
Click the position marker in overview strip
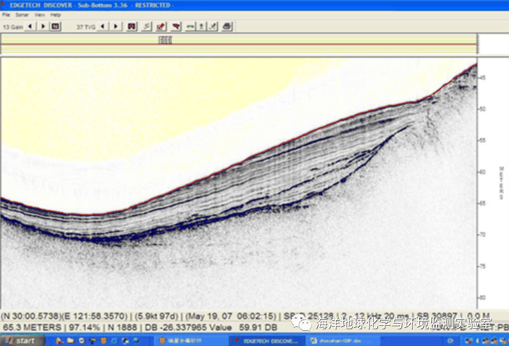point(165,40)
